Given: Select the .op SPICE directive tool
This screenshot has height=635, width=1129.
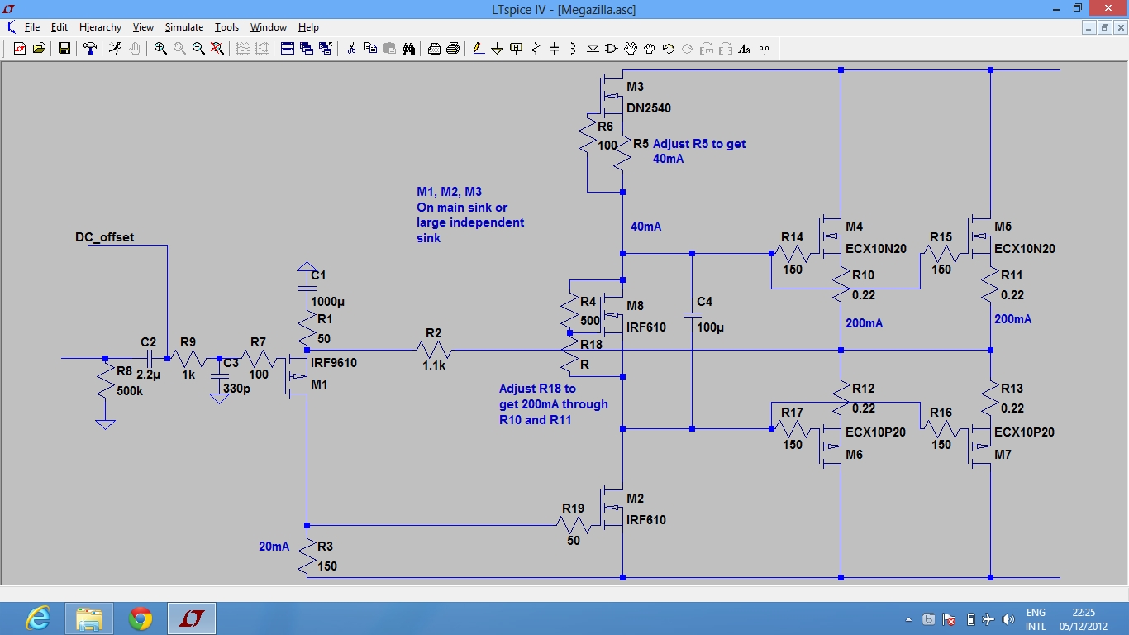Looking at the screenshot, I should [764, 49].
